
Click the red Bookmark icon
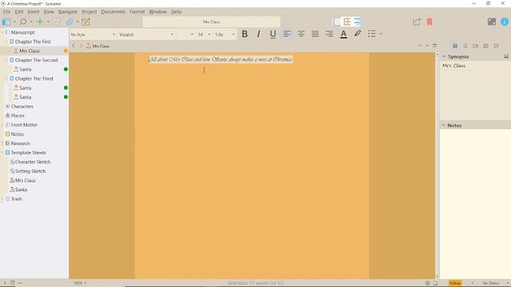tap(430, 22)
